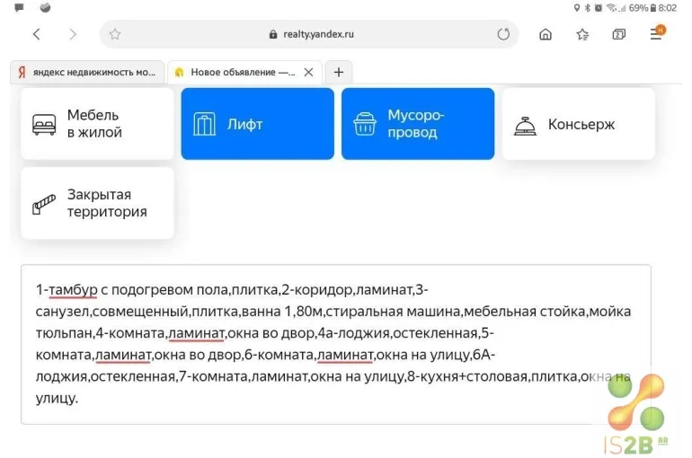Image resolution: width=692 pixels, height=458 pixels.
Task: Turn on Закрытая территория option
Action: (97, 204)
